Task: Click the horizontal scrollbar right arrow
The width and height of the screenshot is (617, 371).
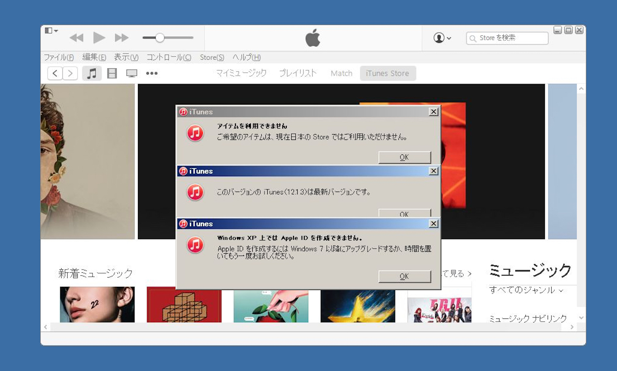Action: click(x=572, y=327)
